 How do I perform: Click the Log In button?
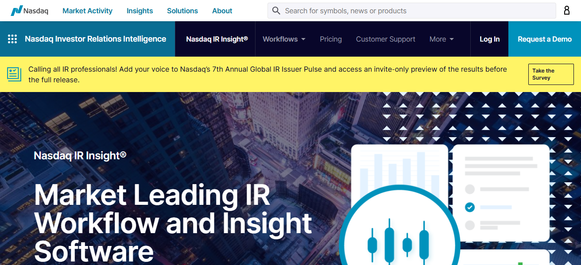489,39
